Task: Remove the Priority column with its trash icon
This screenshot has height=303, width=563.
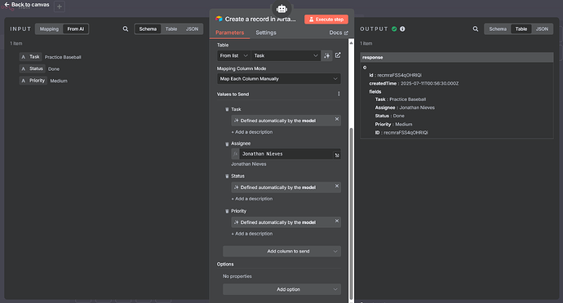Action: tap(227, 211)
